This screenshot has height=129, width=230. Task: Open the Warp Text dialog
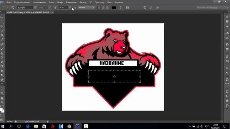pos(120,8)
